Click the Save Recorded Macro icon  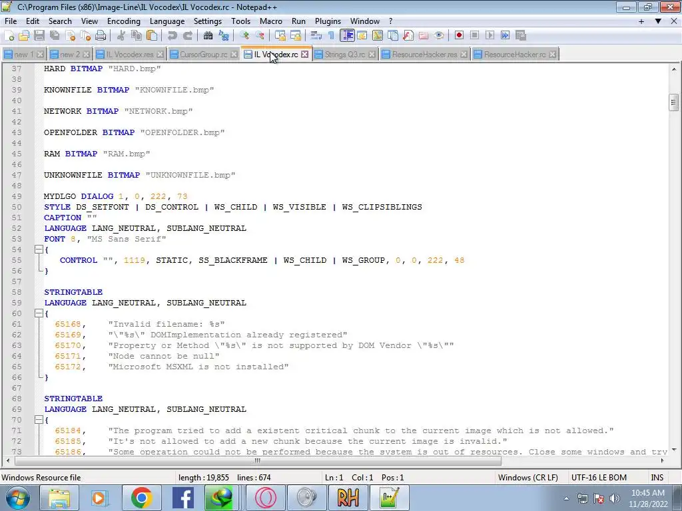click(521, 36)
